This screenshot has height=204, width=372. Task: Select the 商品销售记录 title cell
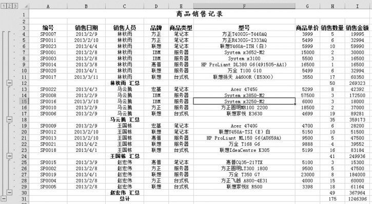click(x=199, y=14)
